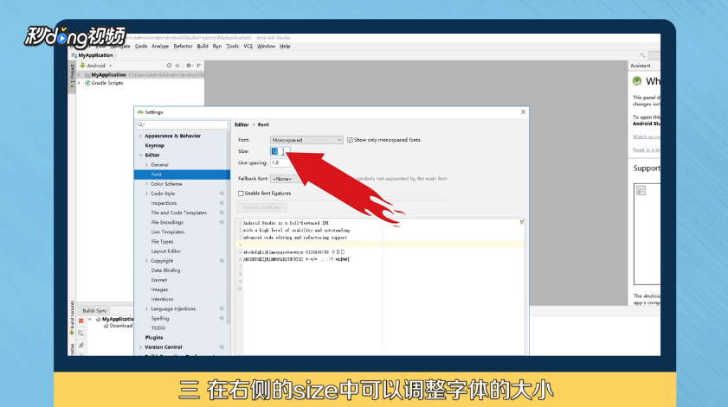The height and width of the screenshot is (407, 728).
Task: Stop the build with red square icon
Action: 81,321
